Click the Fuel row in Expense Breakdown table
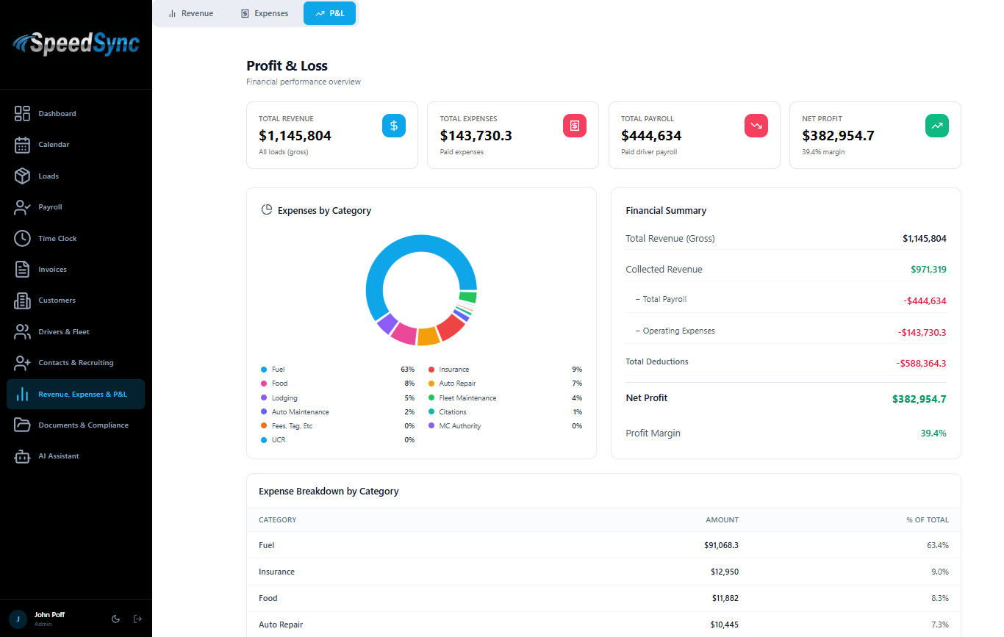Image resolution: width=1004 pixels, height=637 pixels. click(603, 545)
